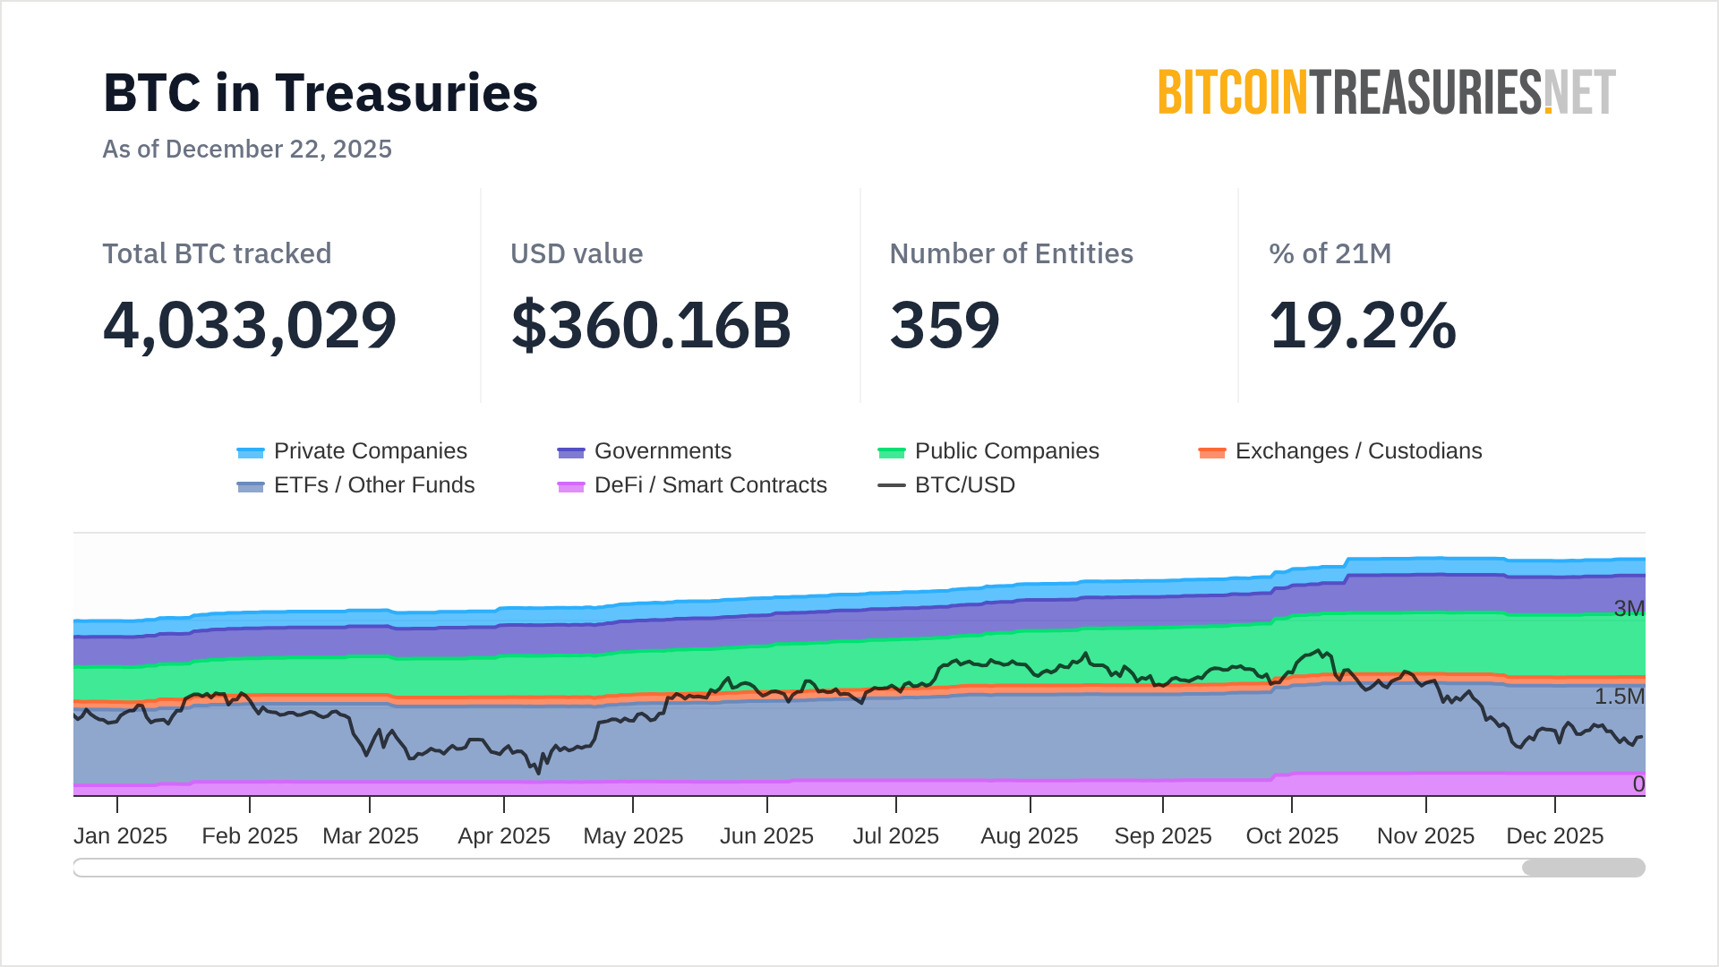The image size is (1719, 967).
Task: Click the Exchanges / Custodians legend swatch
Action: coord(1212,452)
